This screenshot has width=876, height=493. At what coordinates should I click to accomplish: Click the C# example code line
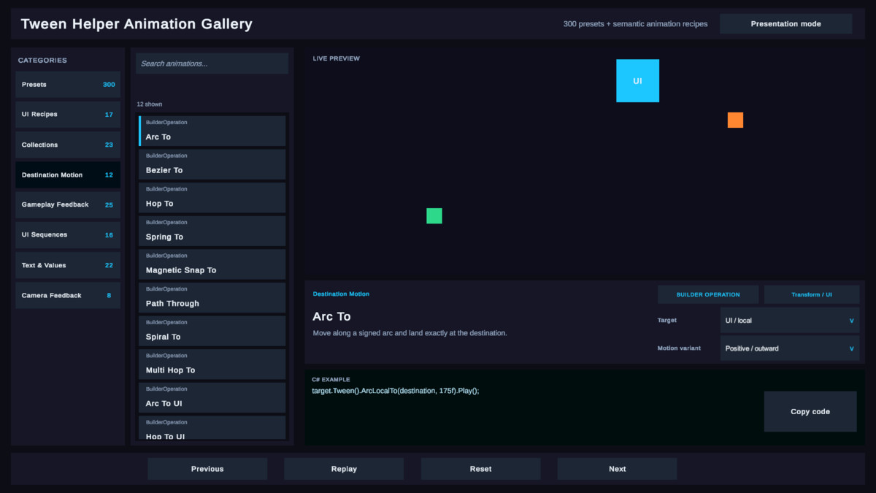coord(395,391)
